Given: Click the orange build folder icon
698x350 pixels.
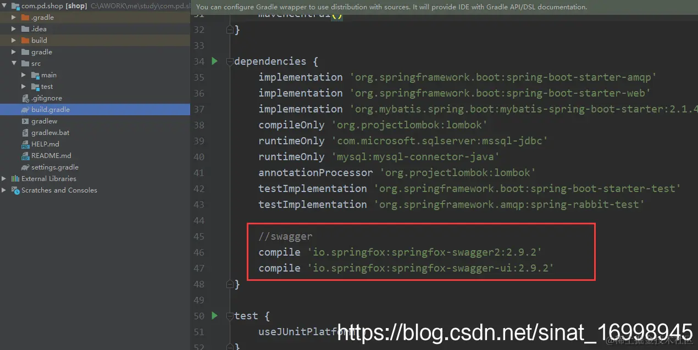Looking at the screenshot, I should [x=25, y=40].
